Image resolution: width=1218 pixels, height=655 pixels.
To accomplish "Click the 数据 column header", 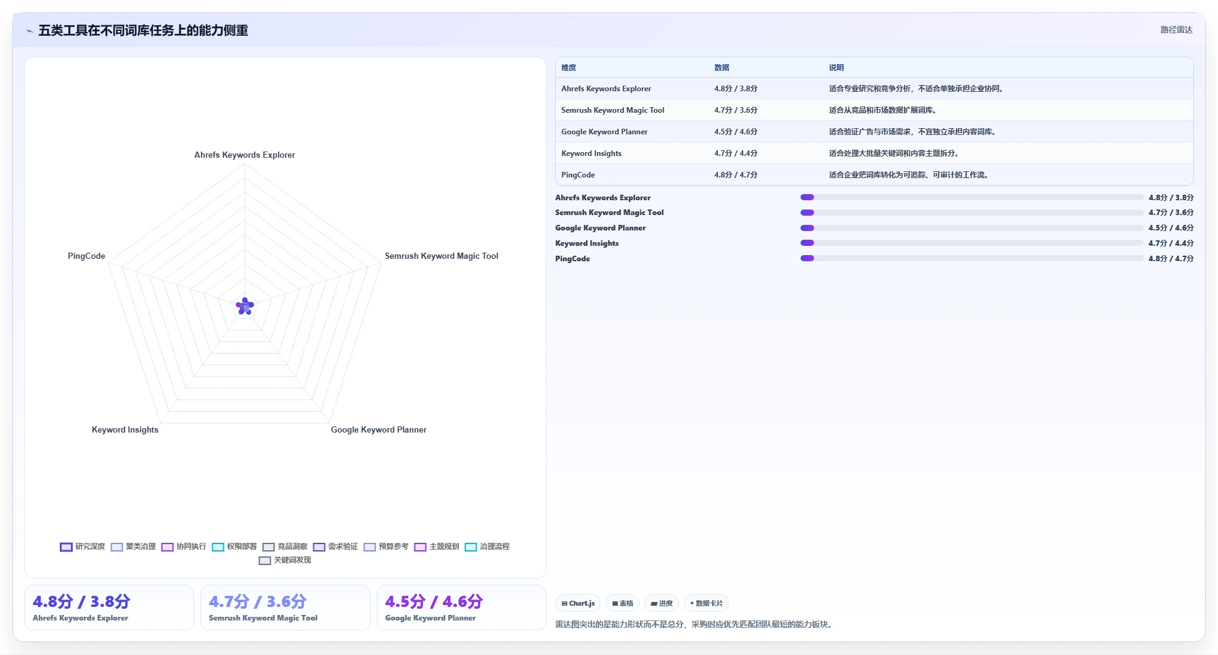I will point(722,68).
